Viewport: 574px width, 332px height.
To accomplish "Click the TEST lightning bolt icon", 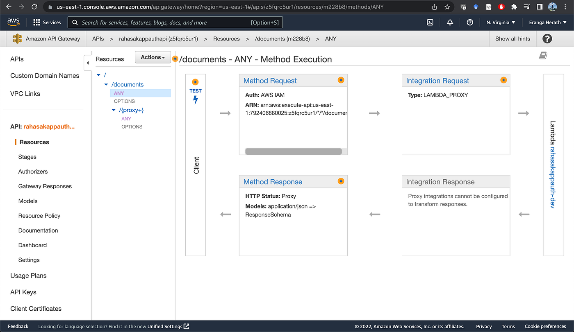I will (x=196, y=99).
